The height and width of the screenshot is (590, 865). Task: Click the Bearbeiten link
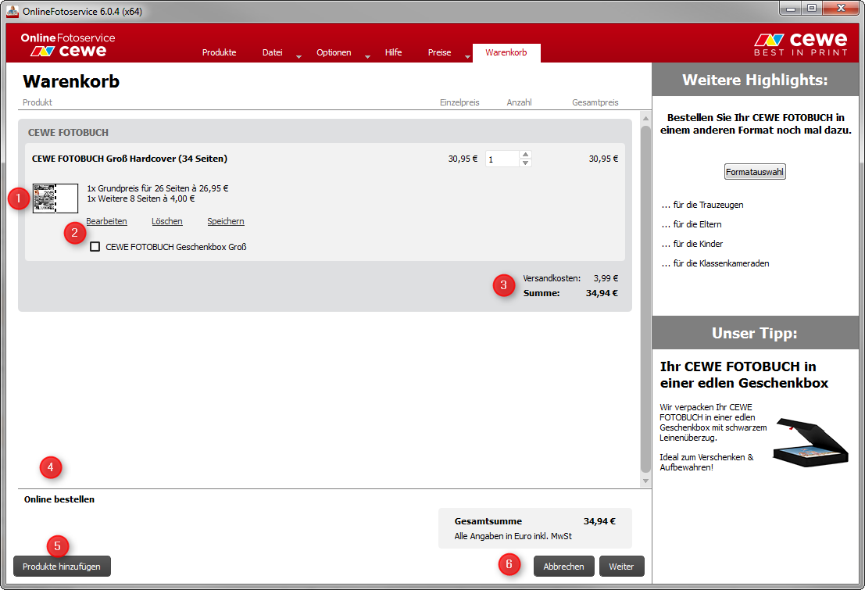(106, 221)
